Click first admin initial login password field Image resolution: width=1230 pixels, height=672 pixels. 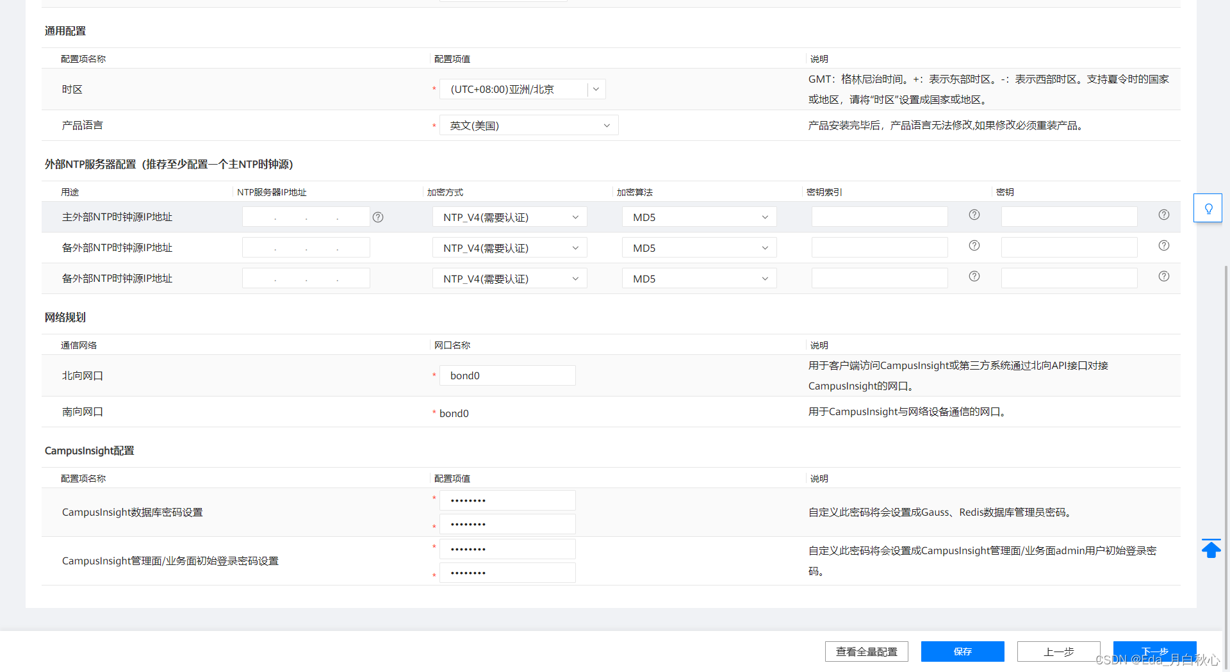pyautogui.click(x=507, y=549)
